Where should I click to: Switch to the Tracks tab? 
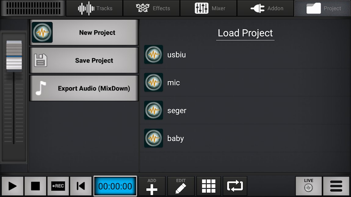point(94,8)
